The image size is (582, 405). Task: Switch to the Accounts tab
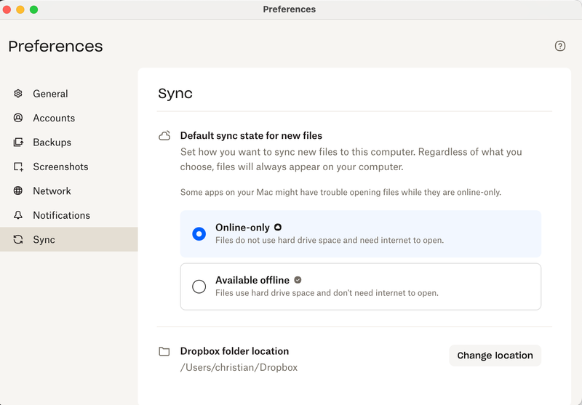click(54, 118)
